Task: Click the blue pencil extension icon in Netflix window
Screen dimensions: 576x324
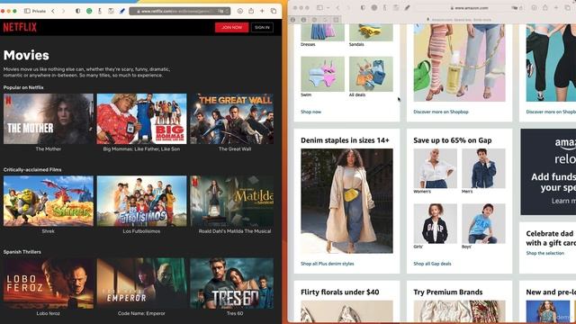Action: (x=122, y=11)
